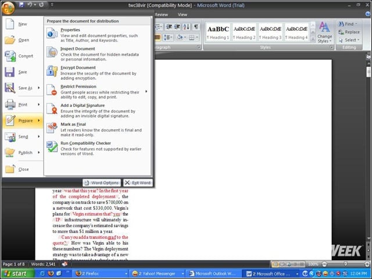This screenshot has width=372, height=279.
Task: Open the Styles dialog launcher
Action: click(x=331, y=48)
